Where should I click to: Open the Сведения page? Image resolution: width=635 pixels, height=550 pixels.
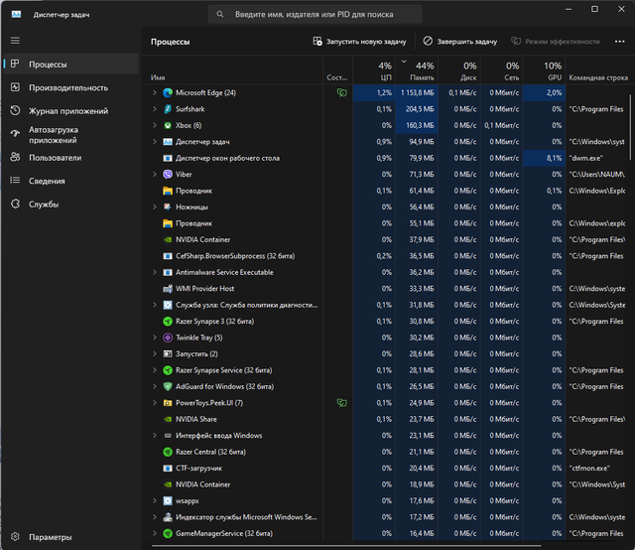coord(71,181)
